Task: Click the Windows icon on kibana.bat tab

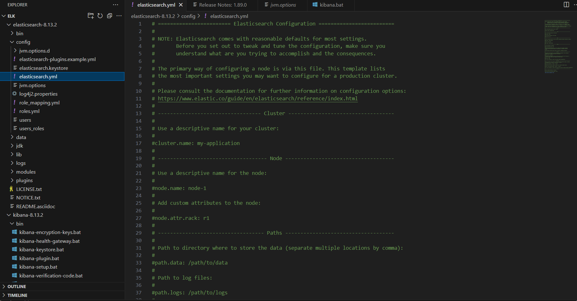Action: (315, 5)
